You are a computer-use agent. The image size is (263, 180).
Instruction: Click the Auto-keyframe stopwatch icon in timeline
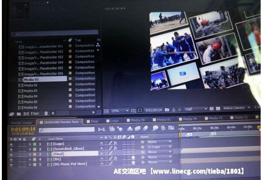(x=163, y=128)
